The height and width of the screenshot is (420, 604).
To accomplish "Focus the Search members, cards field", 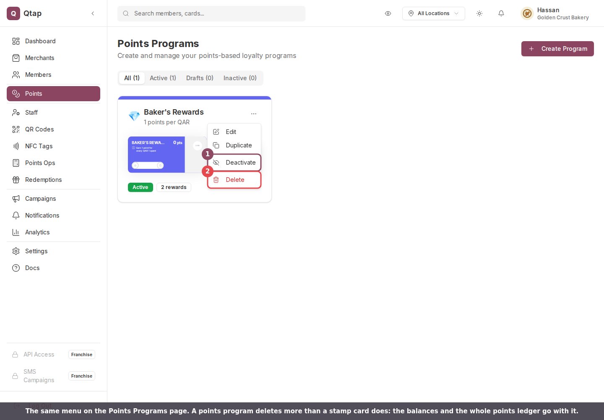I will click(x=211, y=13).
